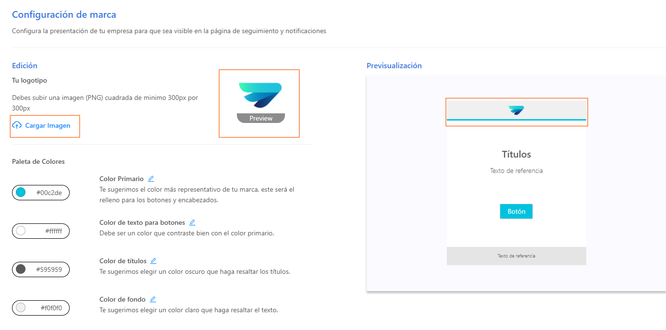666x330 pixels.
Task: Click the small logo in the preview header
Action: click(516, 110)
